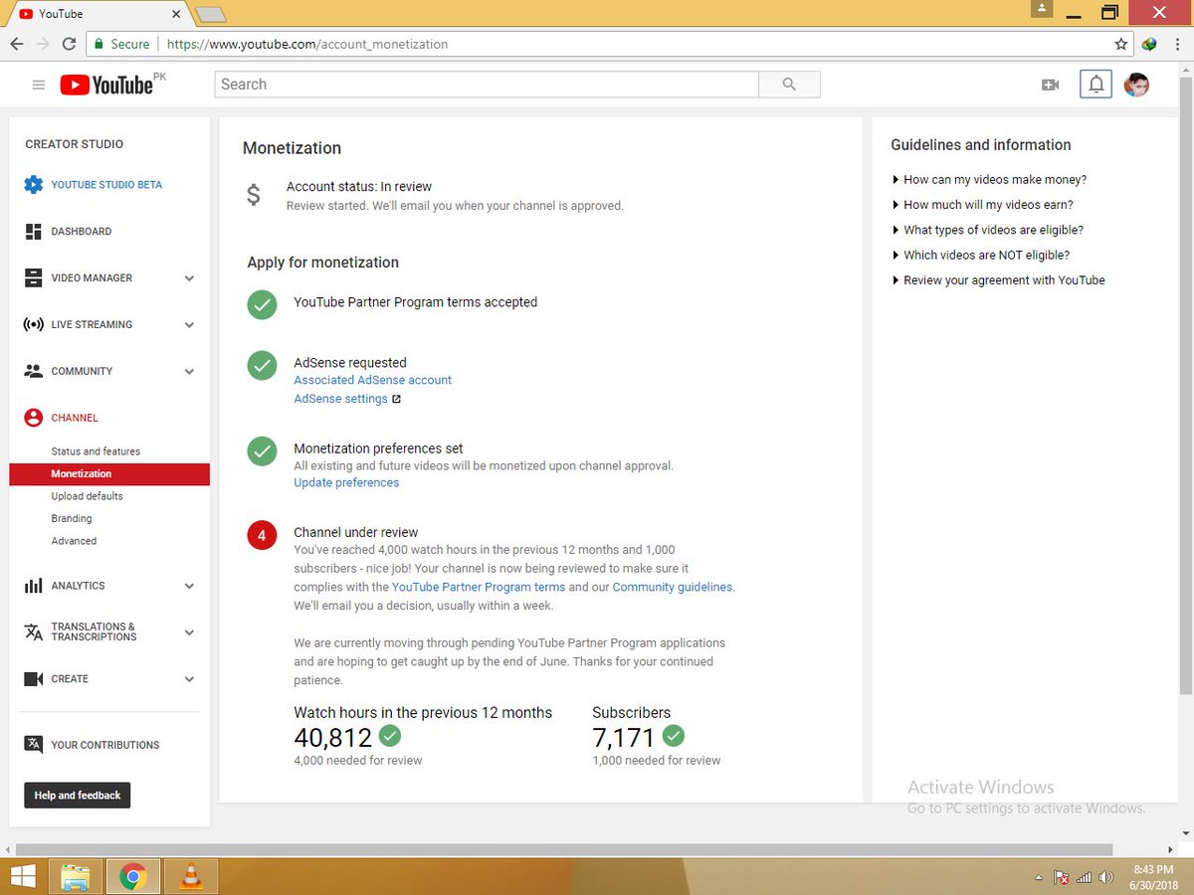
Task: Open Chrome's three-dot menu
Action: pos(1177,44)
